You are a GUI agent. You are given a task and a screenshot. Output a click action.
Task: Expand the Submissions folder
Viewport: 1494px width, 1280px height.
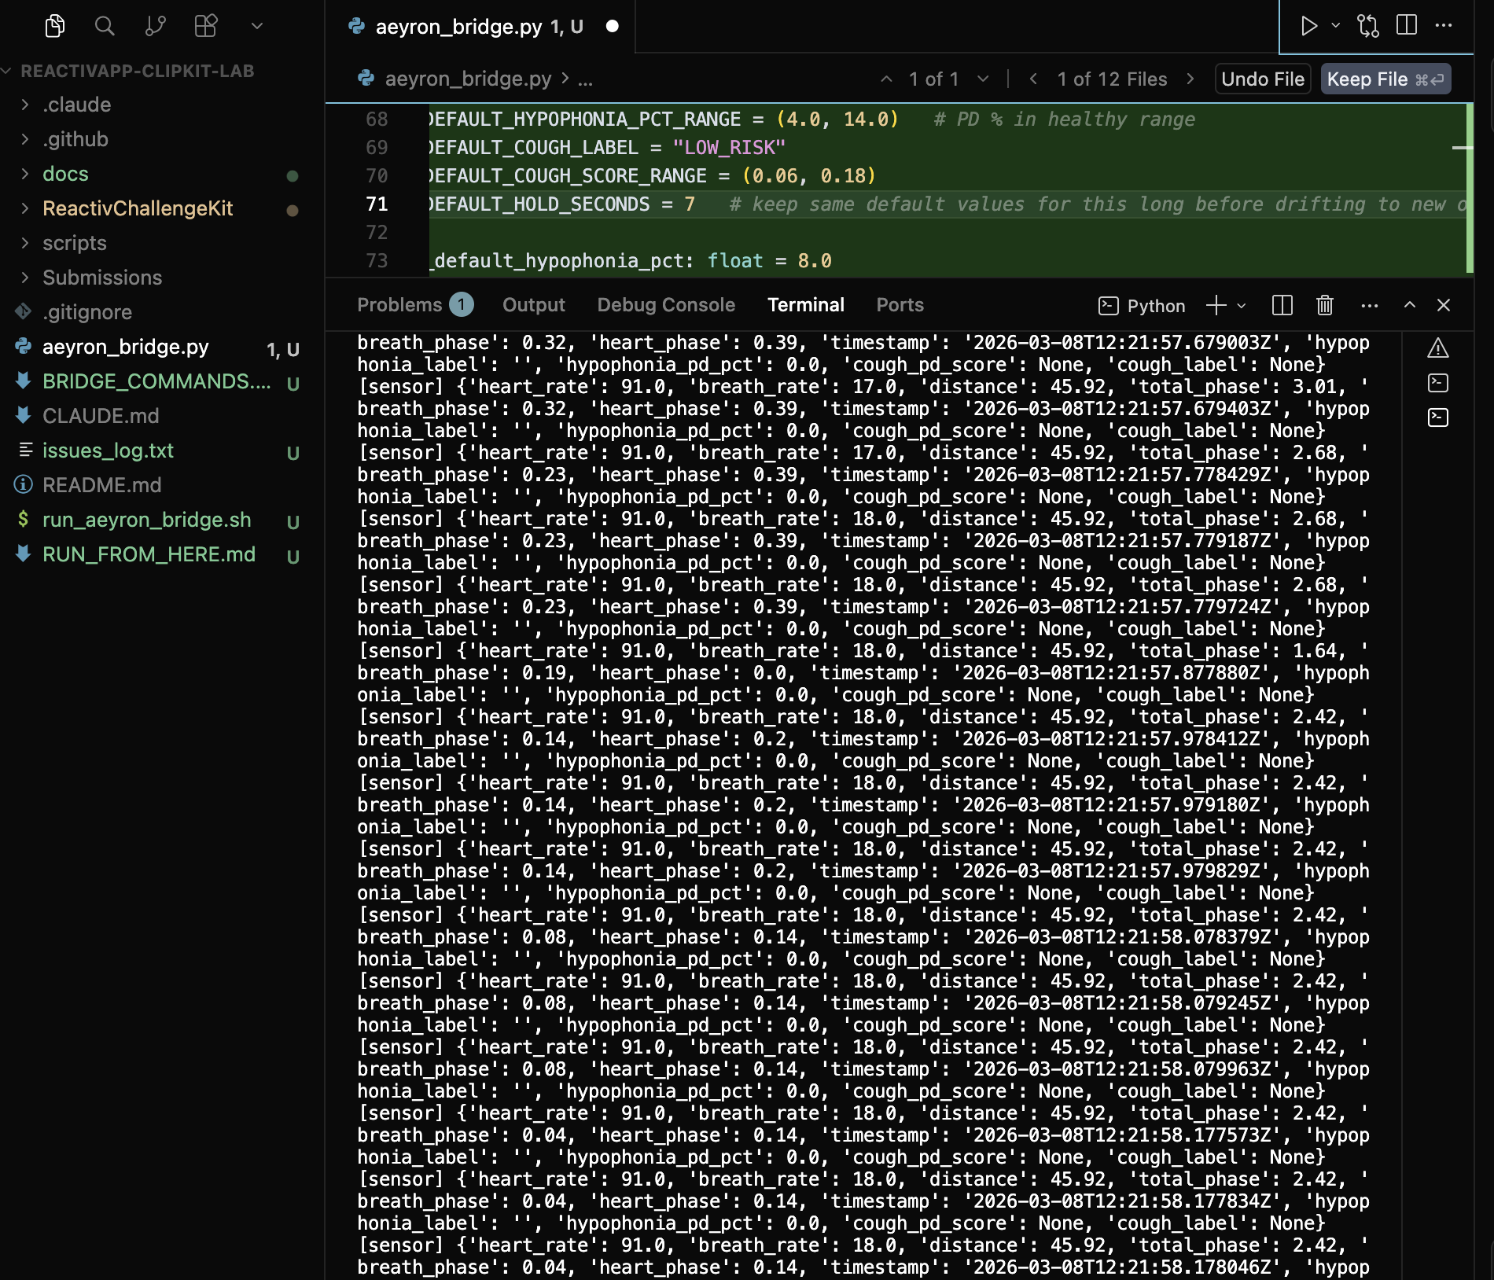coord(162,278)
